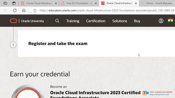Image resolution: width=175 pixels, height=98 pixels.
Task: Go to the browser home page icon
Action: tap(24, 10)
